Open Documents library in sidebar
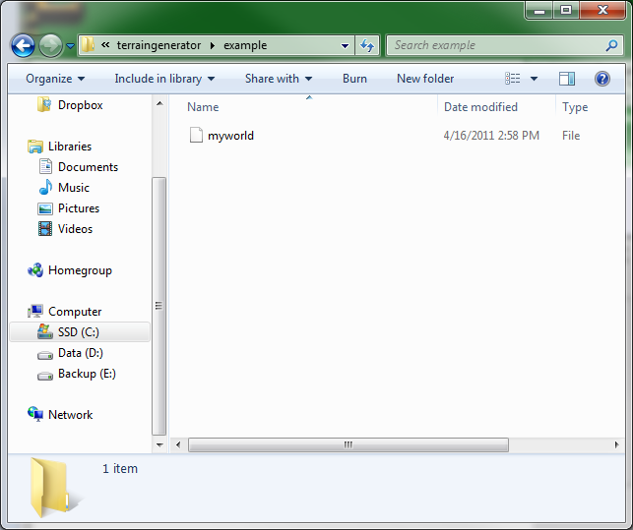This screenshot has width=633, height=530. pyautogui.click(x=88, y=167)
